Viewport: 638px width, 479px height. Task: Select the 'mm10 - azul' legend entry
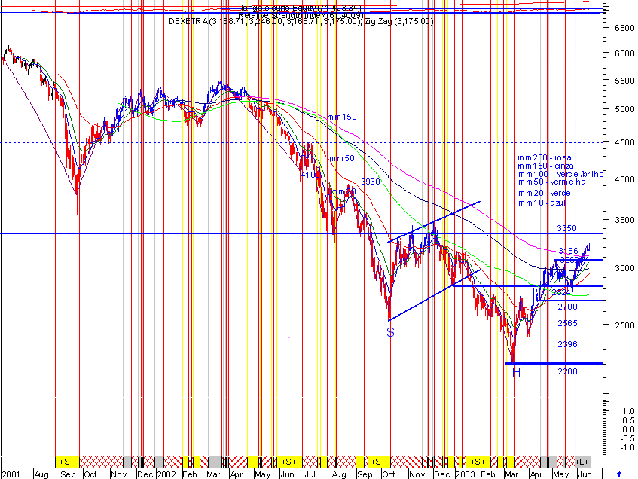[542, 203]
